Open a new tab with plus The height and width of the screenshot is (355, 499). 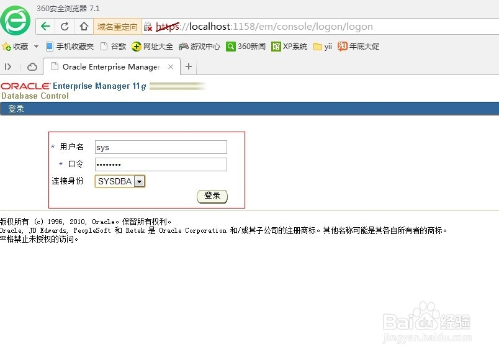point(189,66)
